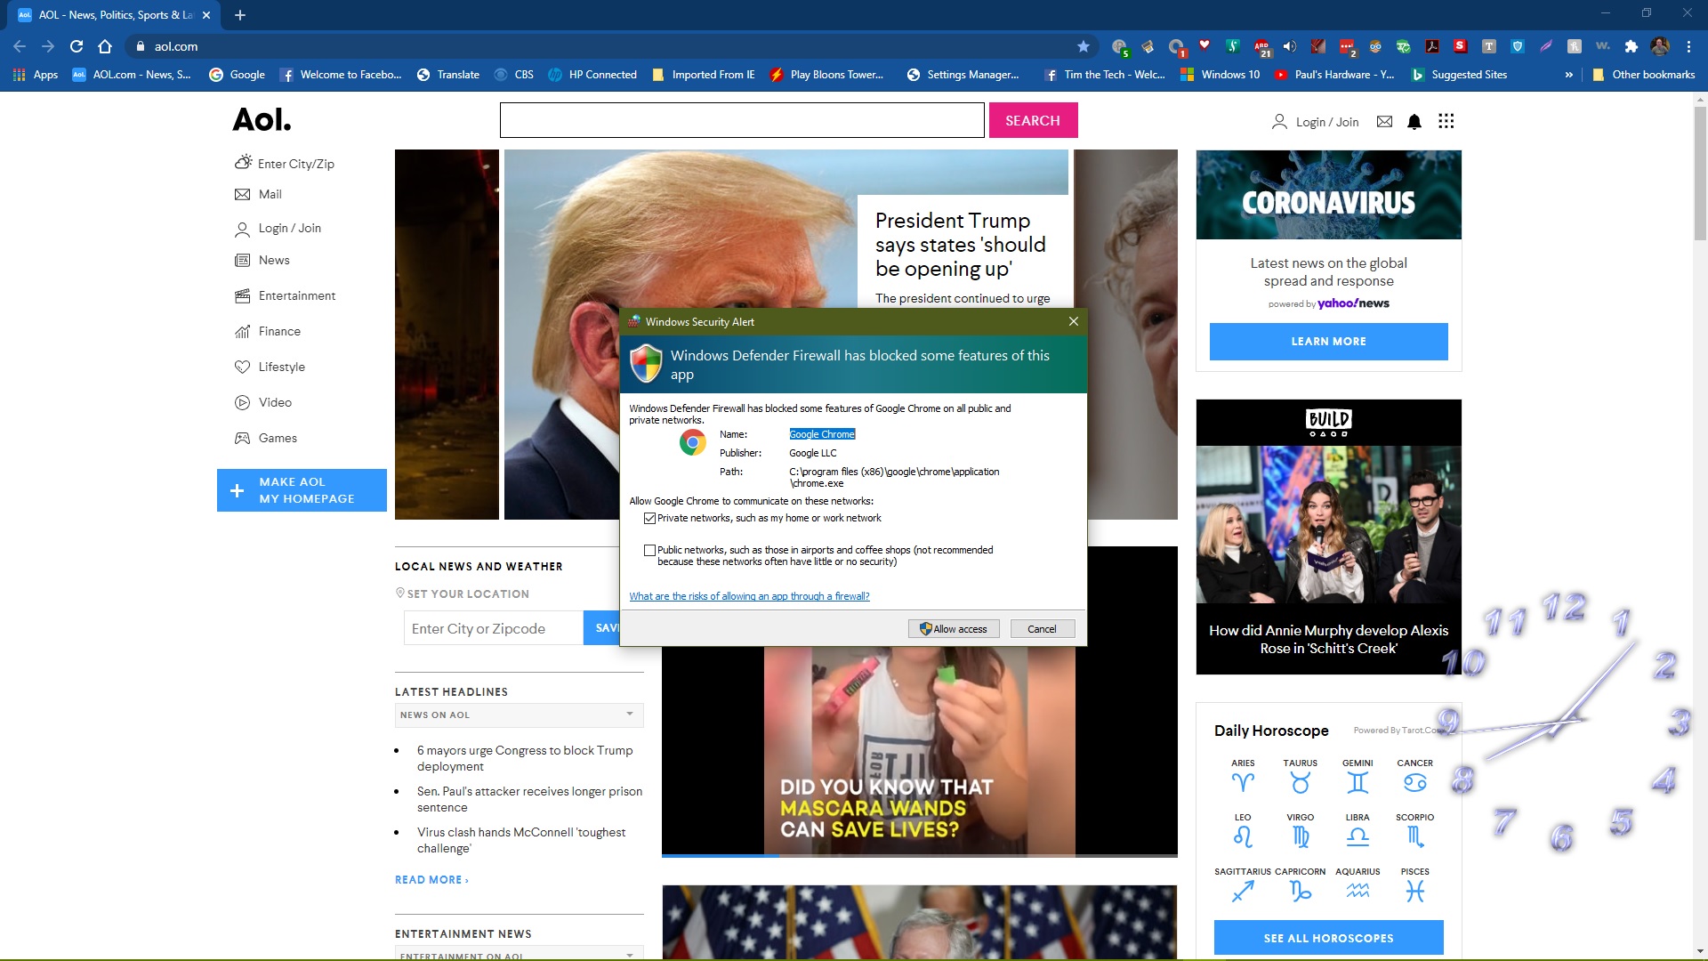Open the Imported From IE bookmark folder
The width and height of the screenshot is (1708, 961).
click(x=703, y=75)
